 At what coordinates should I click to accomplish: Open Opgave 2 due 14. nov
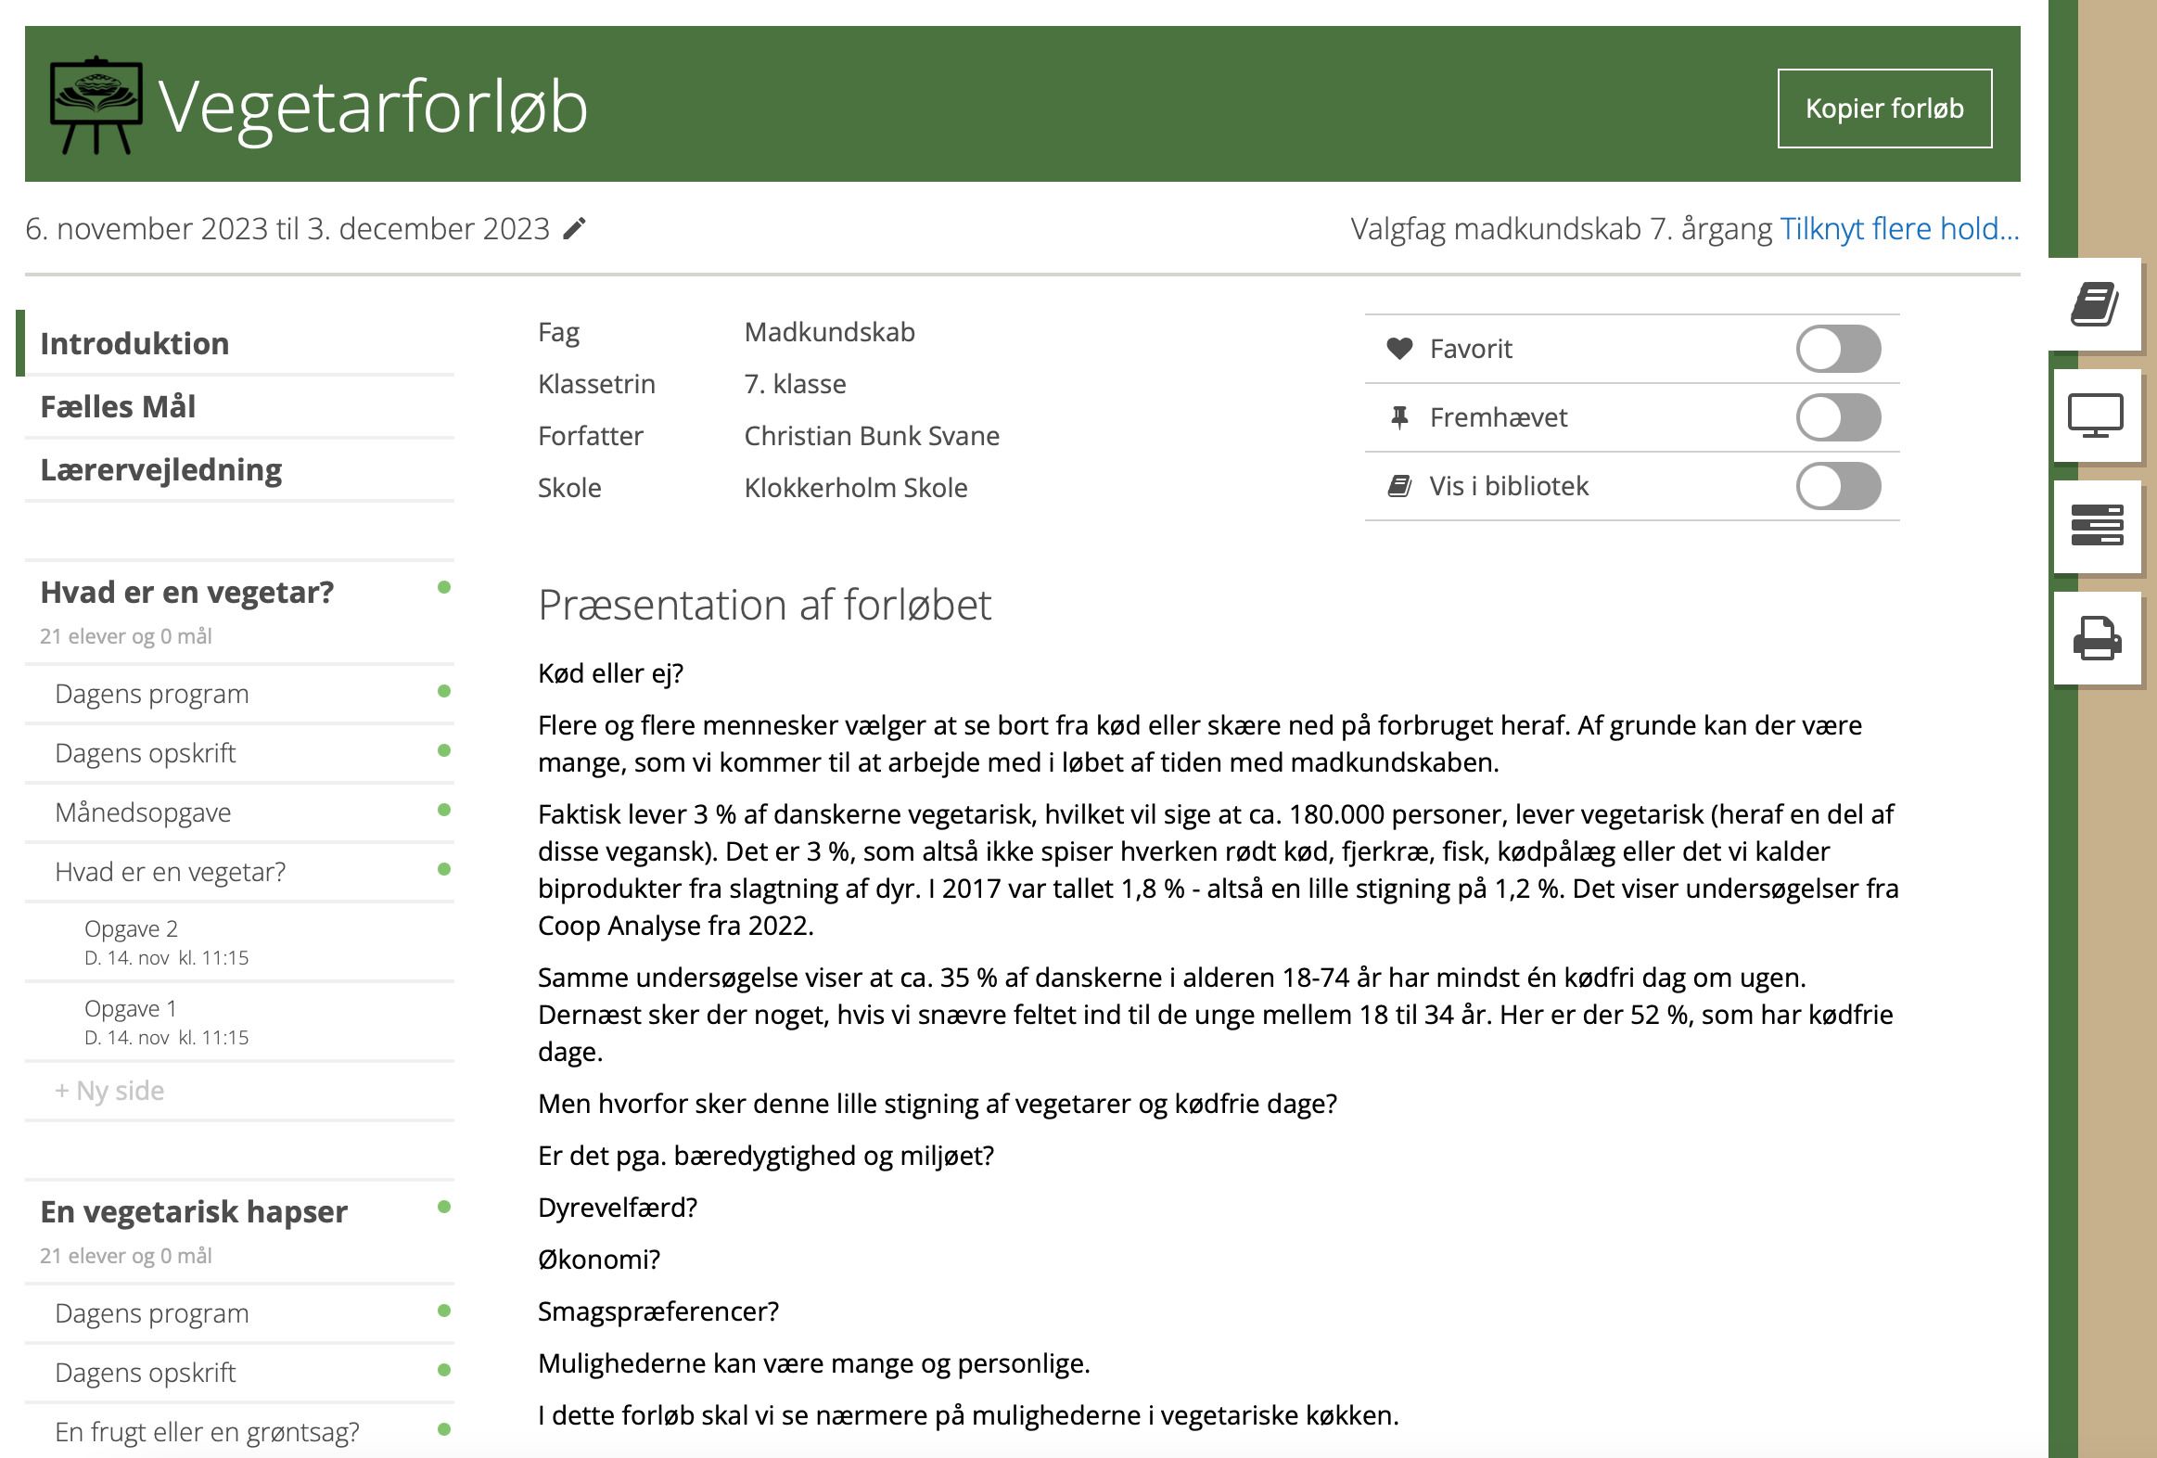coord(131,929)
